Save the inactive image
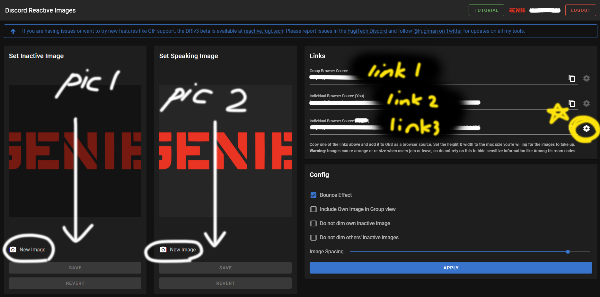This screenshot has width=600, height=297. 75,268
